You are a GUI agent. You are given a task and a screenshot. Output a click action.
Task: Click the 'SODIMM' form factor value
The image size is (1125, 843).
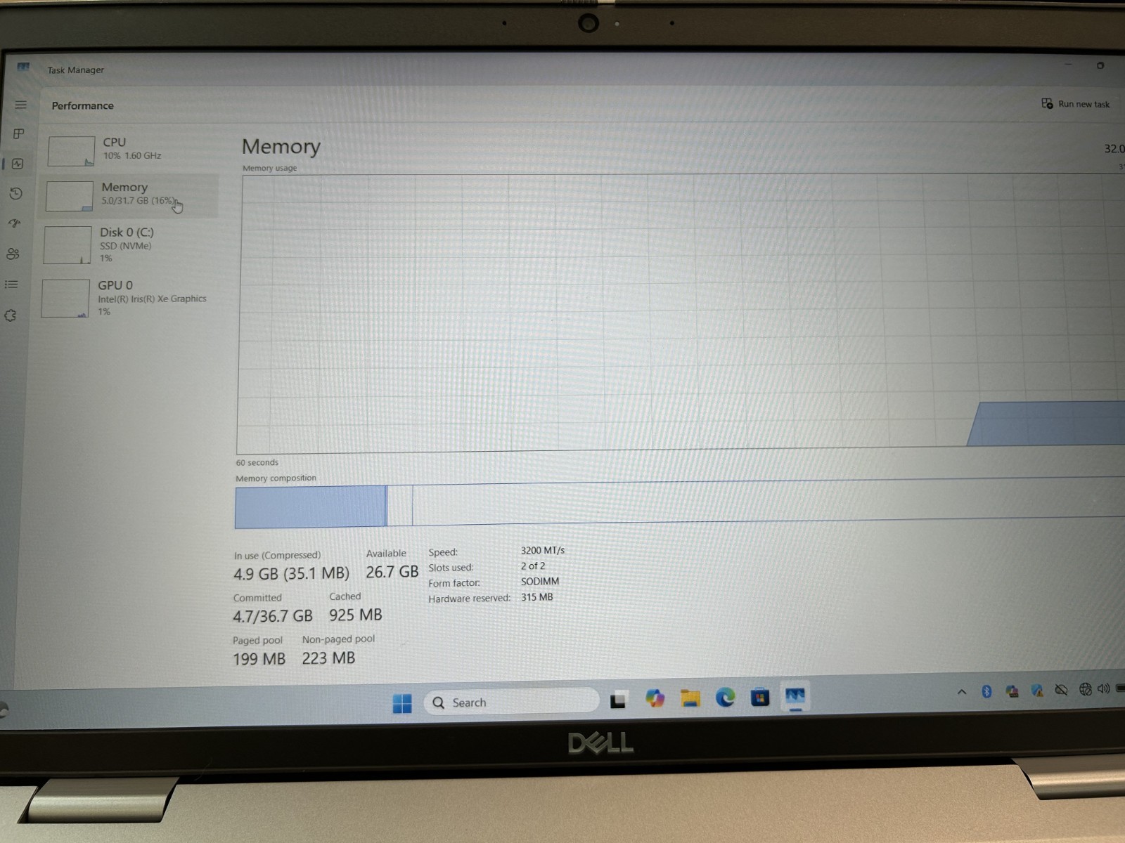[540, 581]
